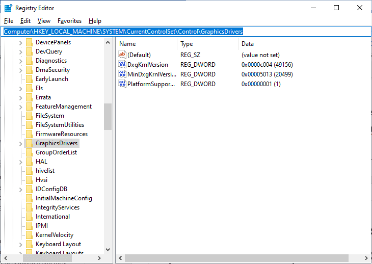The width and height of the screenshot is (372, 264).
Task: Click the FeatureManagement folder icon
Action: click(x=29, y=107)
